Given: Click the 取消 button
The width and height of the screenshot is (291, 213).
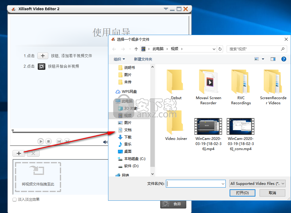Looking at the screenshot, I should (x=272, y=193).
